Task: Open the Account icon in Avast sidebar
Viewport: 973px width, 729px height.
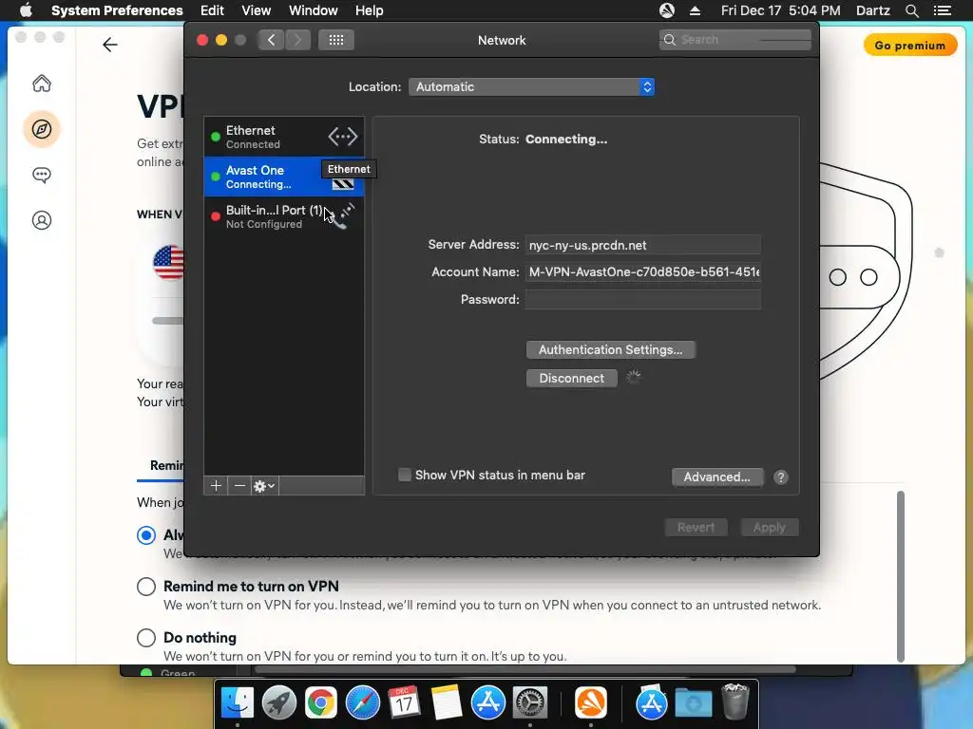Action: tap(42, 220)
